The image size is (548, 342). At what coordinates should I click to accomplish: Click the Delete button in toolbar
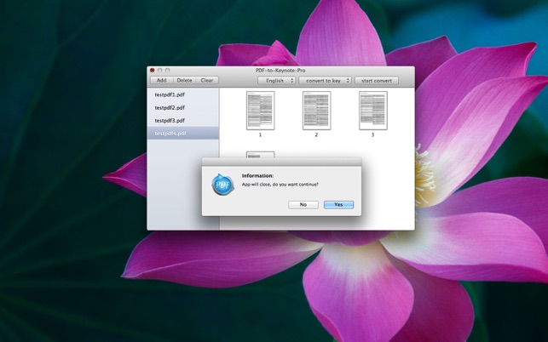[184, 80]
